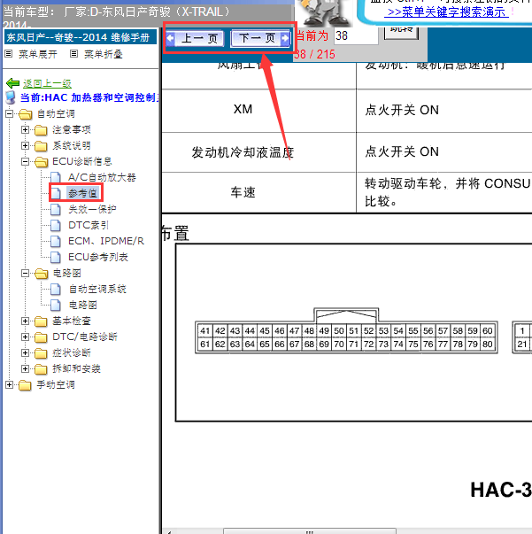Viewport: 532px width, 534px height.
Task: Go to the next page with 下一页
Action: tap(260, 38)
